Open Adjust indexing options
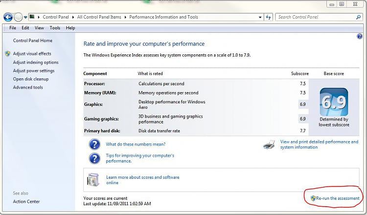Image resolution: width=367 pixels, height=215 pixels. click(x=36, y=62)
